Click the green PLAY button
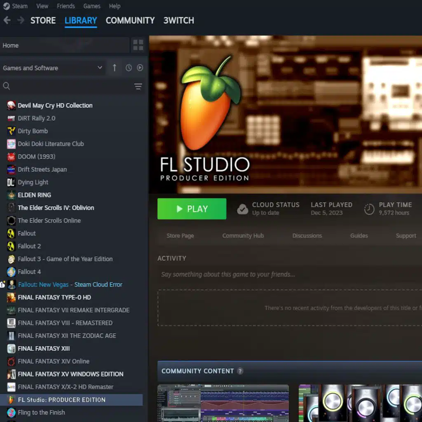Viewport: 422px width, 422px height. [x=192, y=209]
